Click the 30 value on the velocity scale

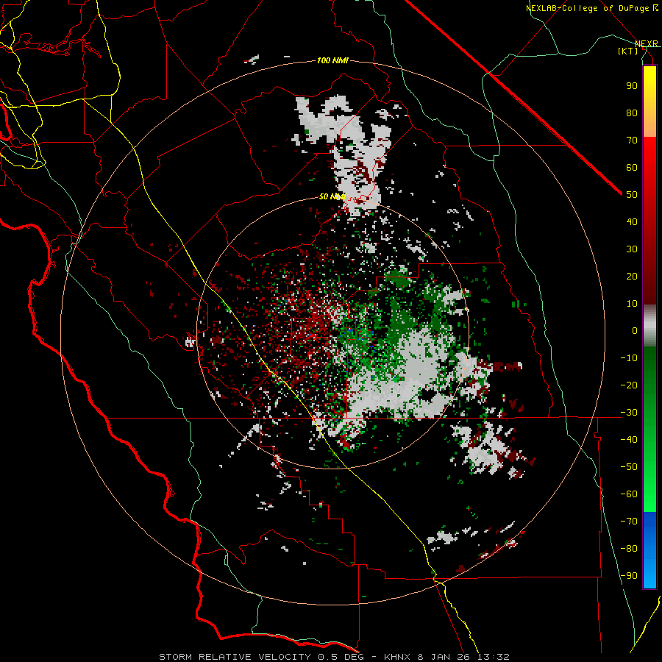(632, 249)
